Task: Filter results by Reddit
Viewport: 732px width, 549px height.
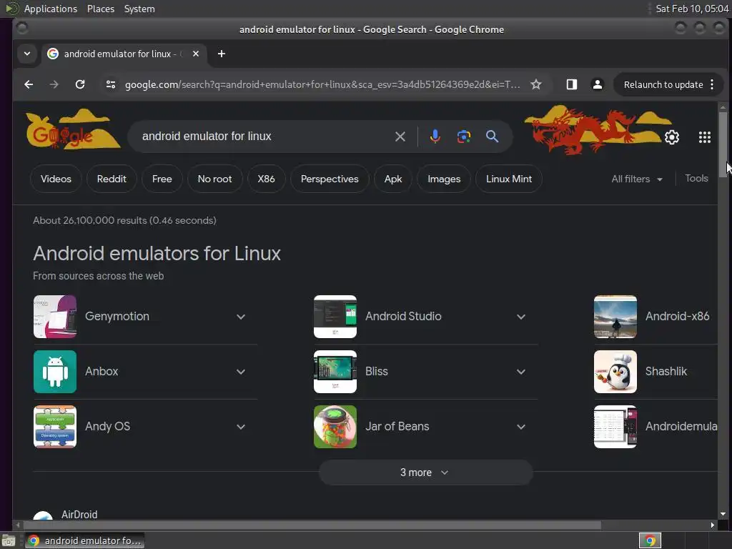Action: click(x=112, y=179)
